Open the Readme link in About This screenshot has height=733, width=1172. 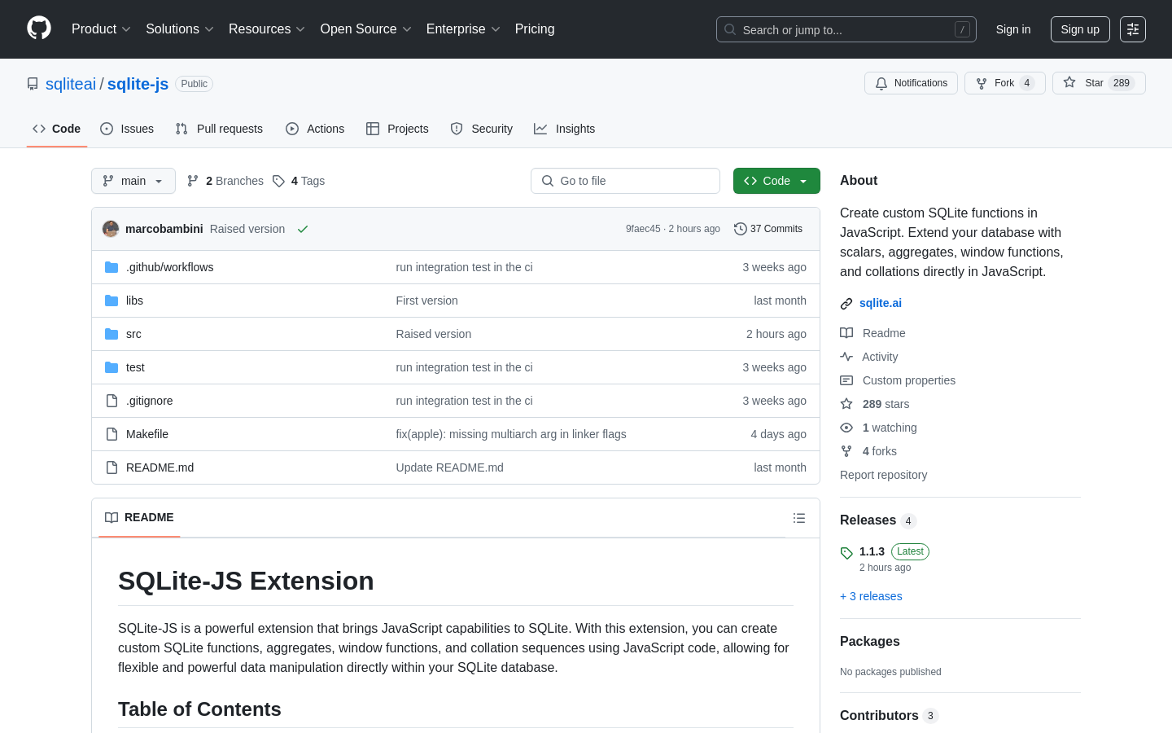[872, 333]
